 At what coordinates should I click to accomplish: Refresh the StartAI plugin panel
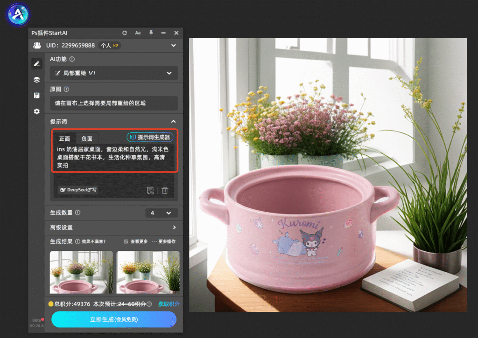point(124,33)
